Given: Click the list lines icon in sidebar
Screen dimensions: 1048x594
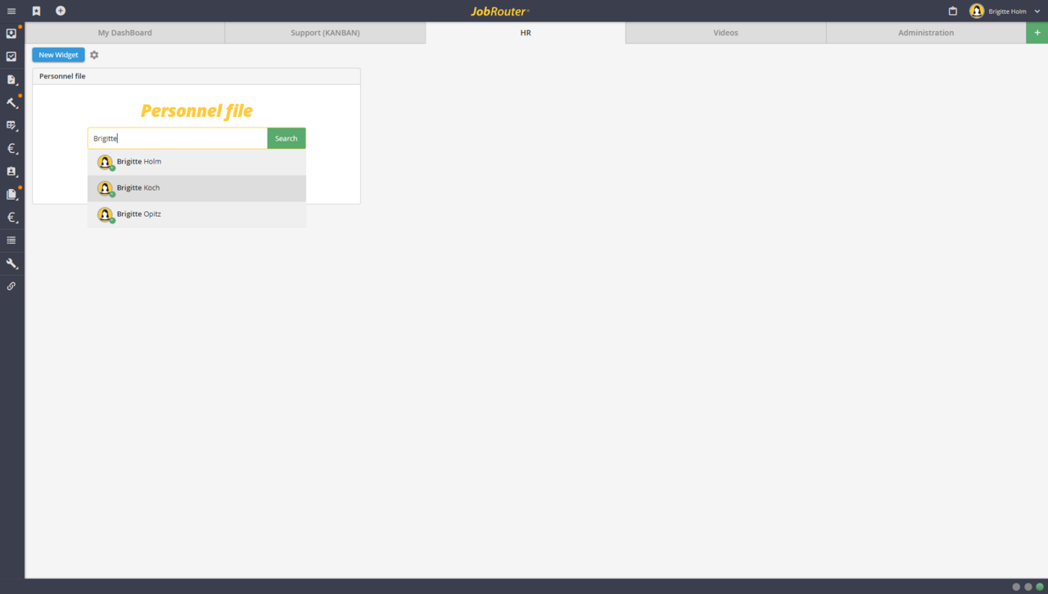Looking at the screenshot, I should 11,241.
